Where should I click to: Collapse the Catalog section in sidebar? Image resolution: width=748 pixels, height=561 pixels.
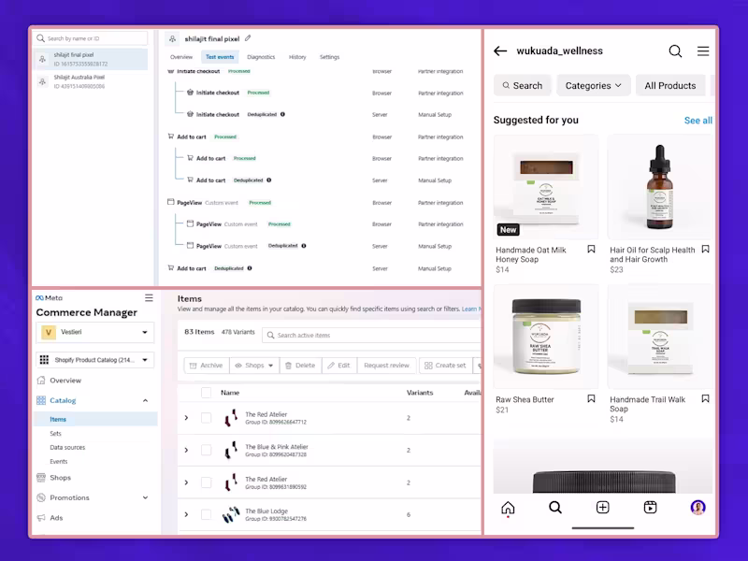[x=145, y=401]
